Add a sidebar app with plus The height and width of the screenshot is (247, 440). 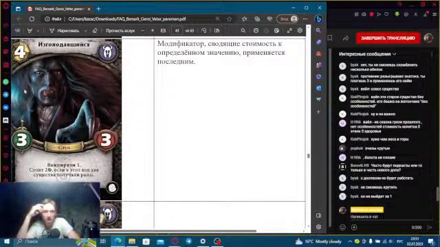coord(318,112)
